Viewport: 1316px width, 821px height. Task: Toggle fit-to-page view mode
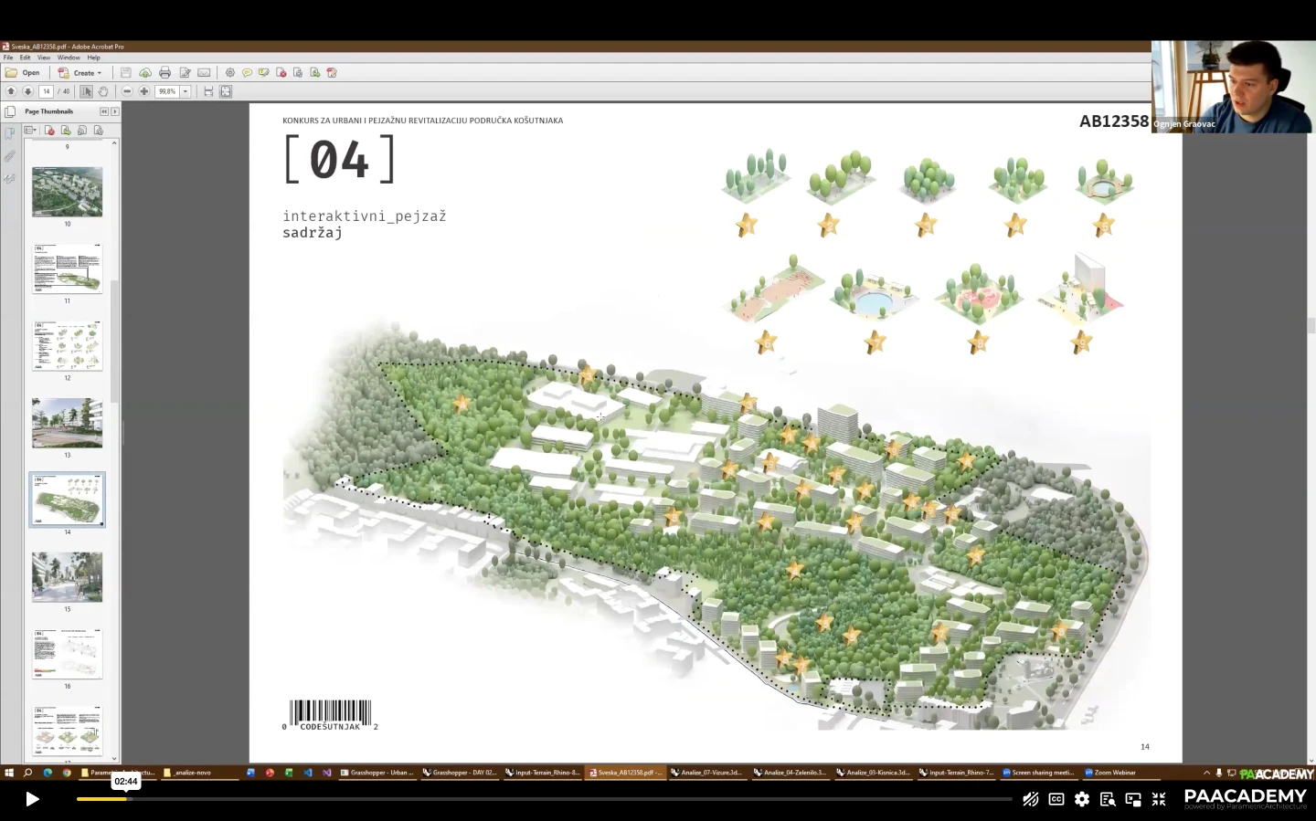coord(226,91)
